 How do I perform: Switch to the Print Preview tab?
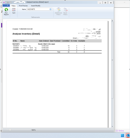(23, 6)
